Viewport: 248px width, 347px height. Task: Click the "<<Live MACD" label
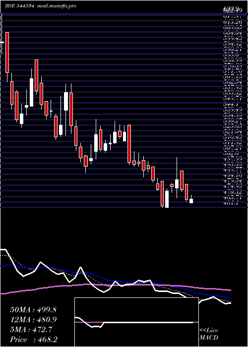coord(209,334)
